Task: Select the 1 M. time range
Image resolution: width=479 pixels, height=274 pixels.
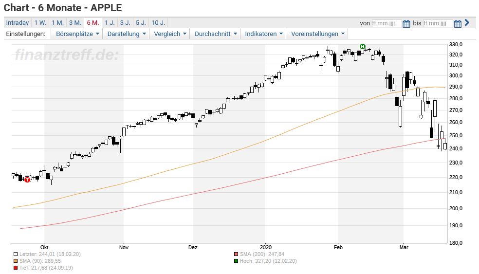Action: pos(57,22)
